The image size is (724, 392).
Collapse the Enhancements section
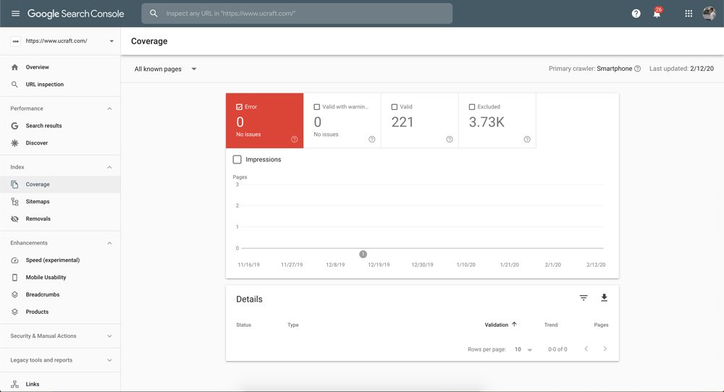pyautogui.click(x=109, y=243)
